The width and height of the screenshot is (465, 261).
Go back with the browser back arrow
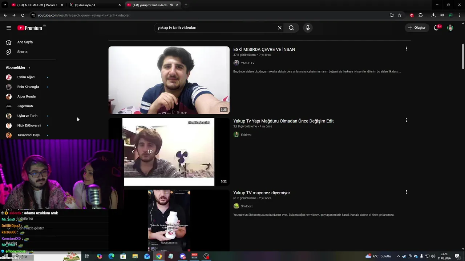(x=5, y=15)
